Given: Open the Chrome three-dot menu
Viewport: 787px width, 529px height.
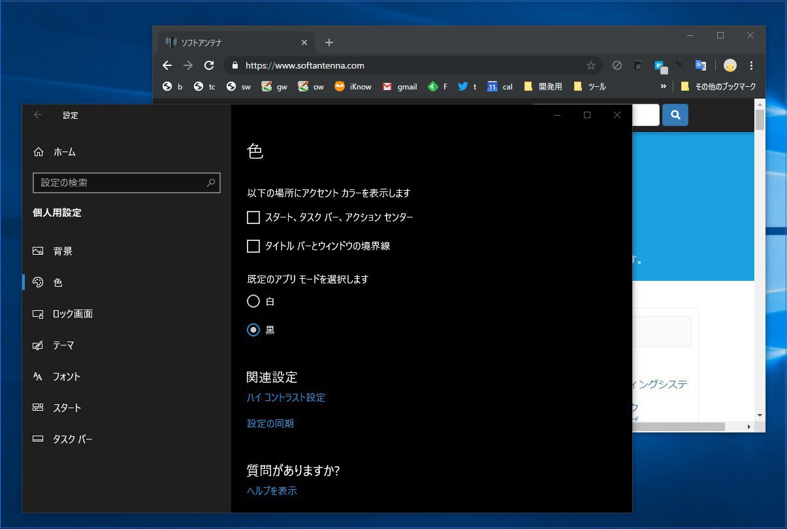Looking at the screenshot, I should tap(751, 65).
